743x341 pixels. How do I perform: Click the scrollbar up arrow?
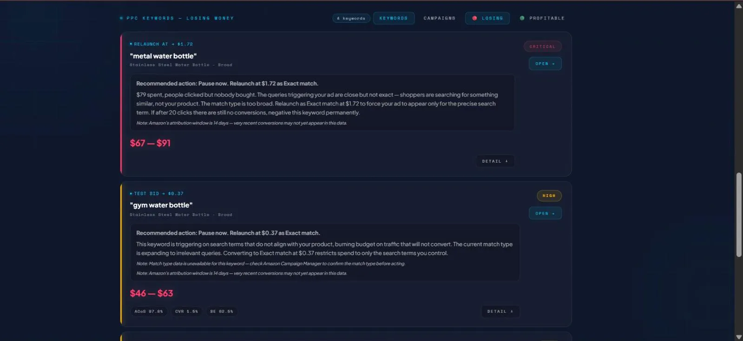pyautogui.click(x=739, y=6)
